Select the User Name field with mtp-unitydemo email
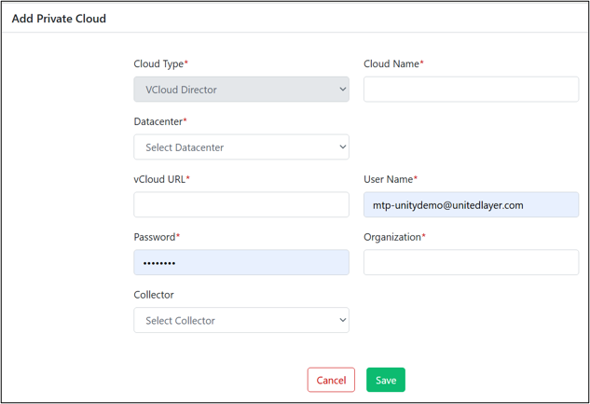This screenshot has height=404, width=590. (471, 204)
